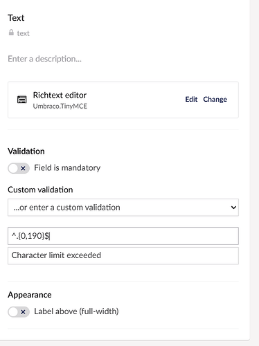Click the locked alias "text"
Image resolution: width=259 pixels, height=346 pixels.
point(24,33)
